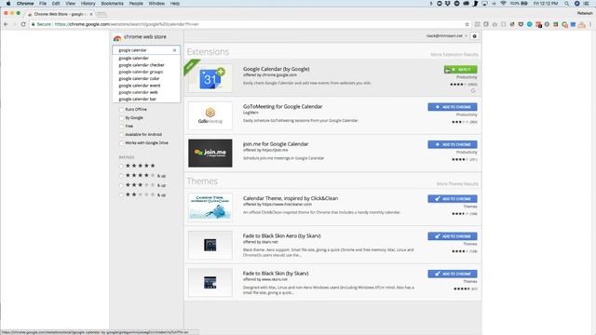
Task: Click the green Add button for Google Calendar
Action: [x=461, y=70]
